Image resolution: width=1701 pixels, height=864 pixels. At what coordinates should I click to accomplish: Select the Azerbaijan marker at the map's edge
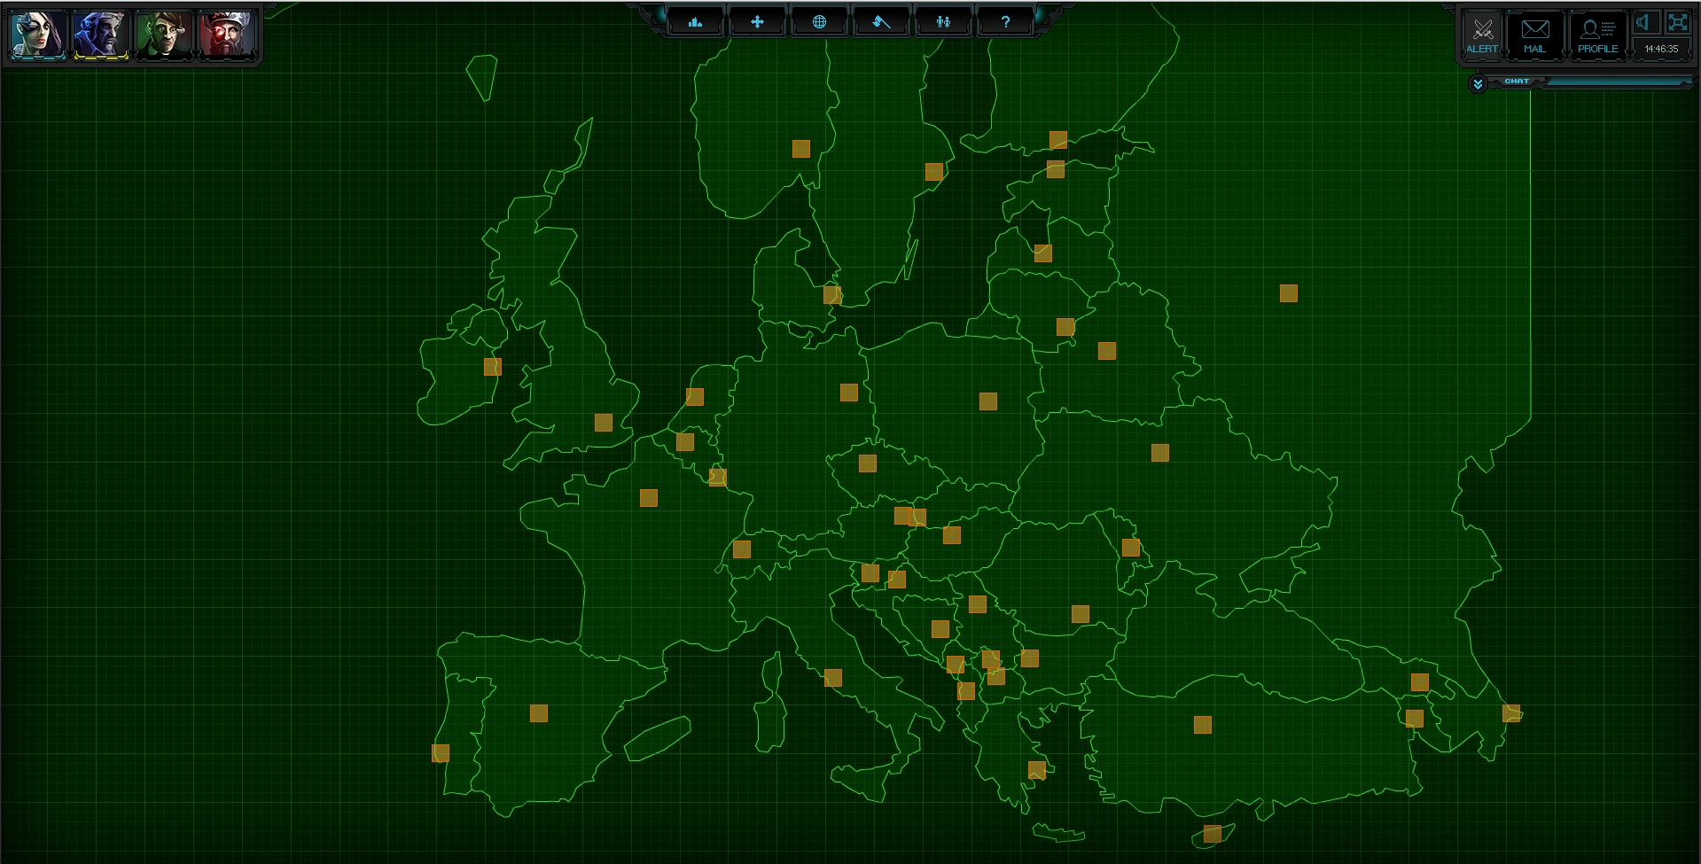point(1511,713)
